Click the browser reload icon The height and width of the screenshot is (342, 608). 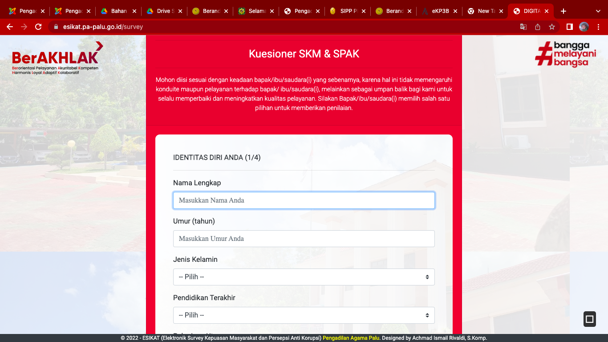pyautogui.click(x=38, y=27)
